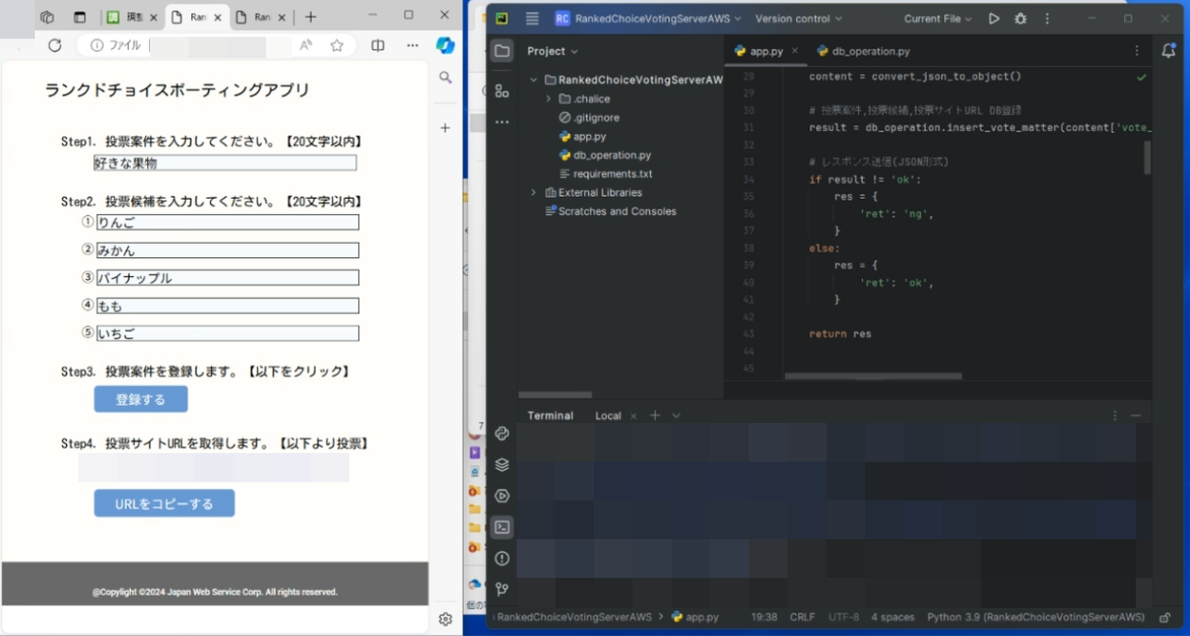Refresh the Edge browser page
Viewport: 1190px width, 636px height.
coord(55,45)
